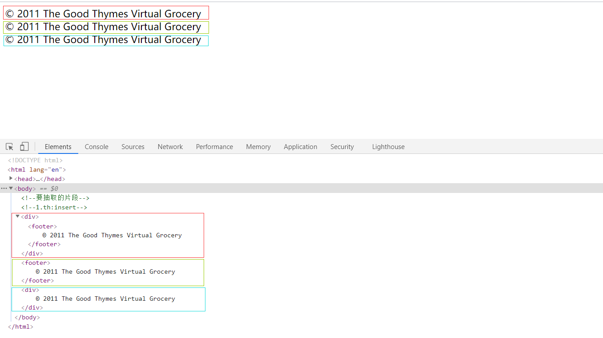Image resolution: width=603 pixels, height=338 pixels.
Task: Expand the head node triangle
Action: (x=11, y=178)
